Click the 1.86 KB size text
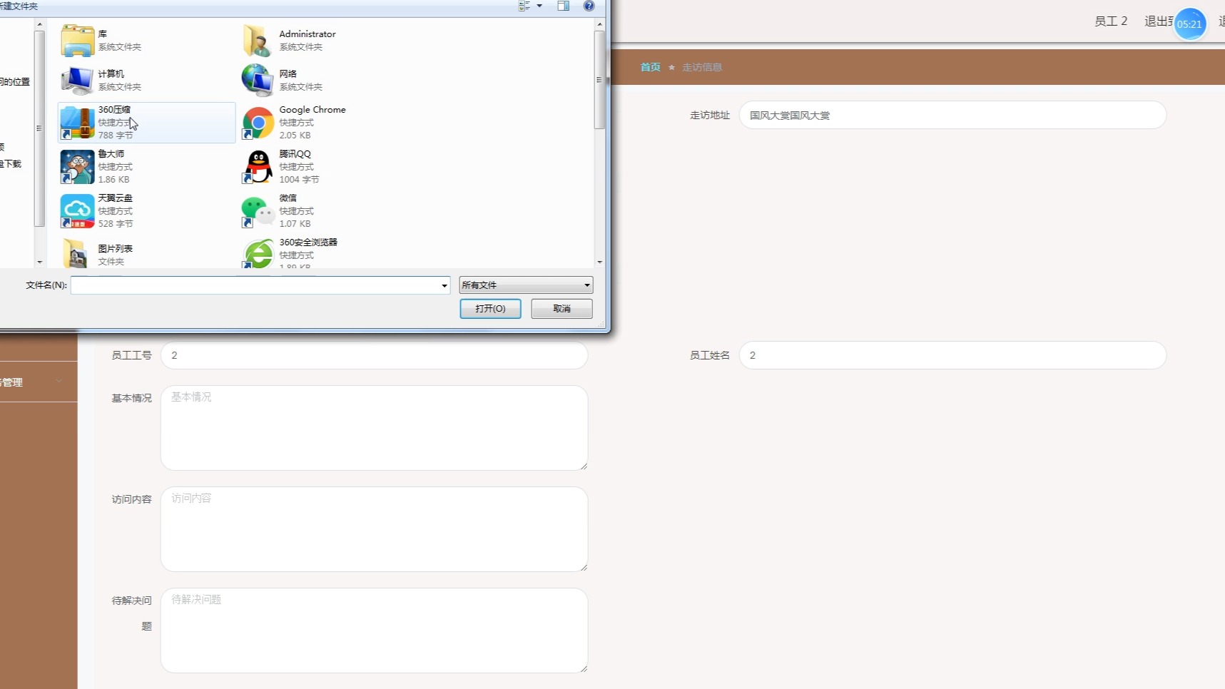The height and width of the screenshot is (689, 1225). tap(114, 180)
